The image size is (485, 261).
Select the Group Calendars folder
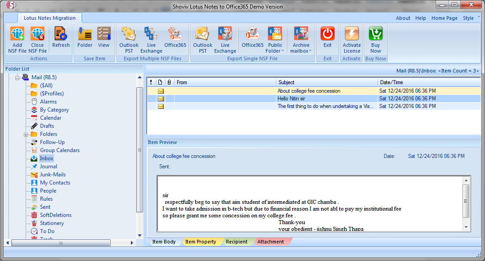click(60, 150)
